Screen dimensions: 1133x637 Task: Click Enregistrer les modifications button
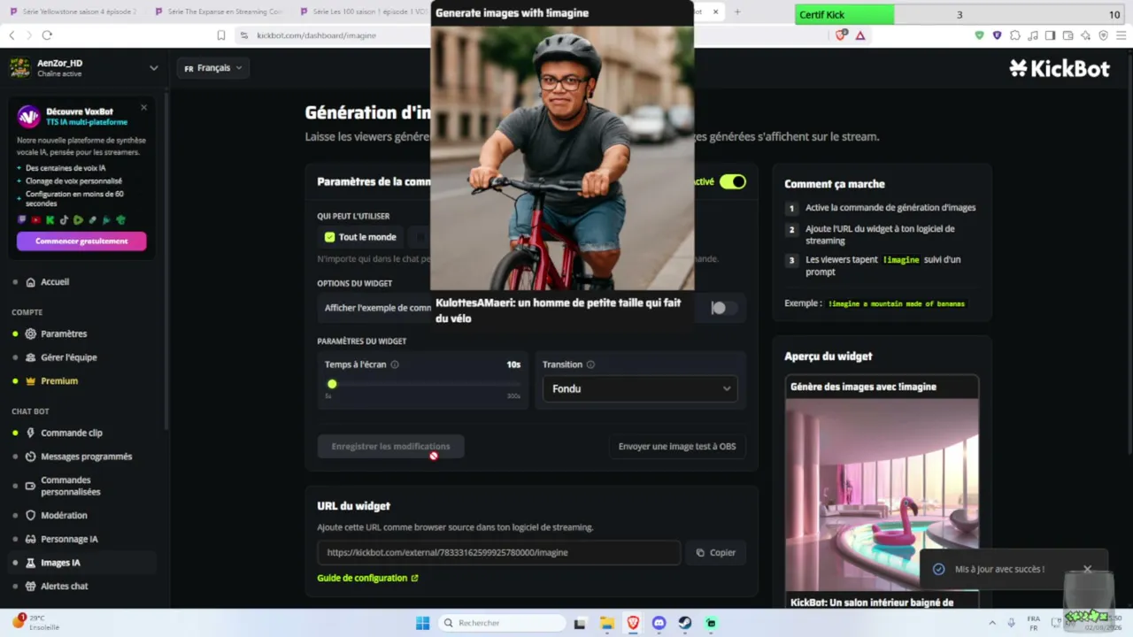click(x=390, y=447)
